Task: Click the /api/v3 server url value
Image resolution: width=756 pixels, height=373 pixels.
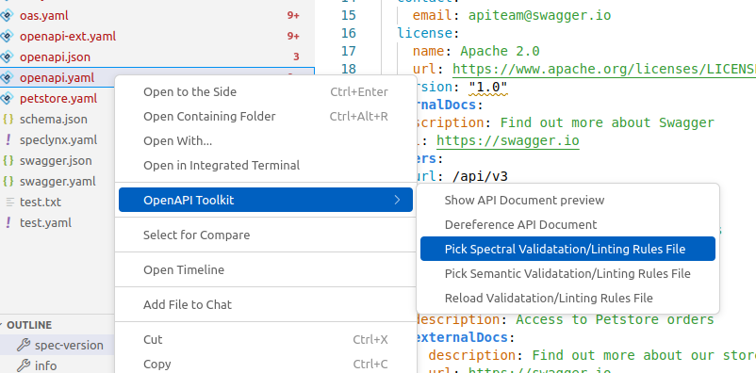Action: pyautogui.click(x=480, y=176)
